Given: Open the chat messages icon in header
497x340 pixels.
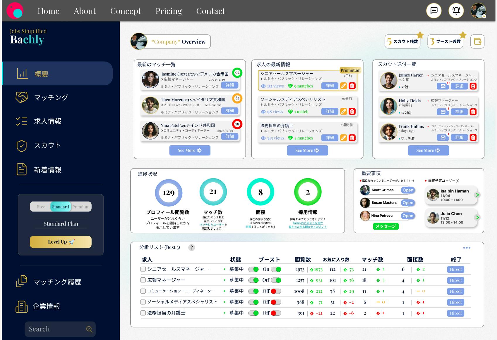Looking at the screenshot, I should click(x=434, y=11).
